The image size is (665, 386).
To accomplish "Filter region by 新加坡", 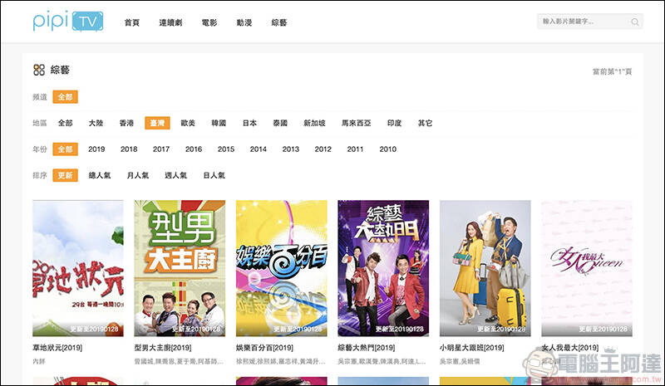I will click(x=315, y=123).
